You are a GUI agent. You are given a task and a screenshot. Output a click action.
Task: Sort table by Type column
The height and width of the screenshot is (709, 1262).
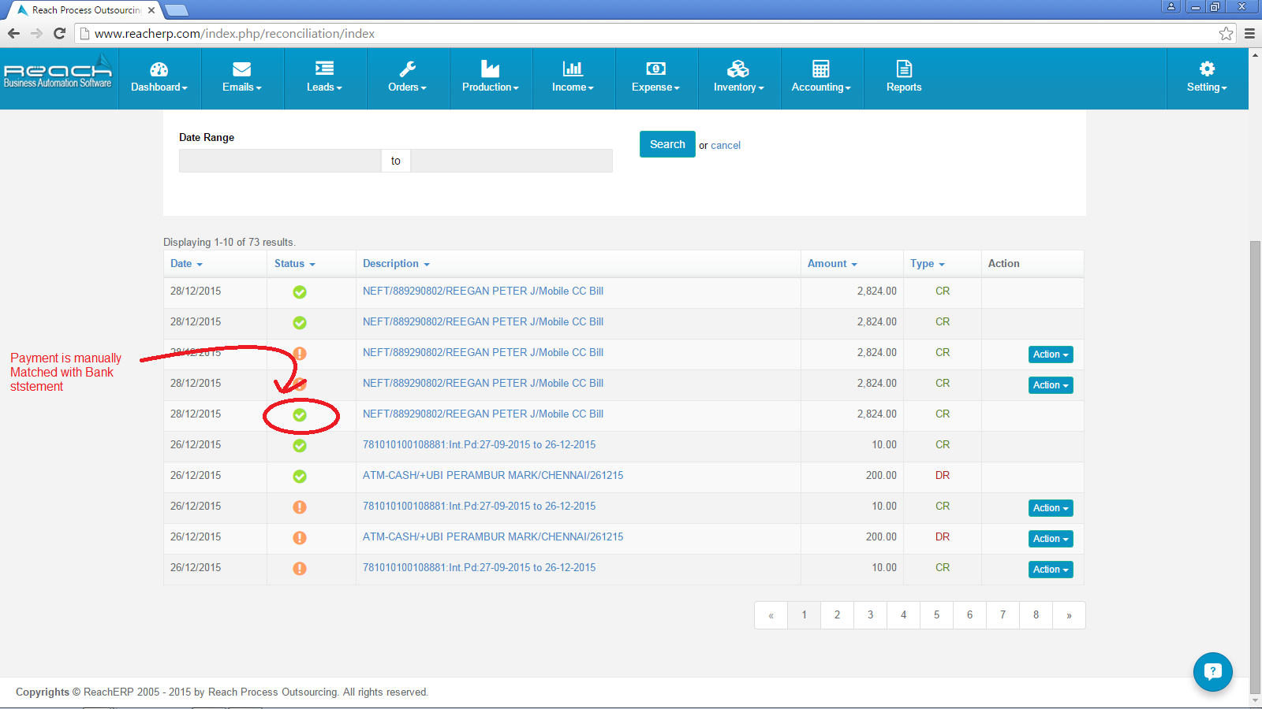click(x=927, y=264)
